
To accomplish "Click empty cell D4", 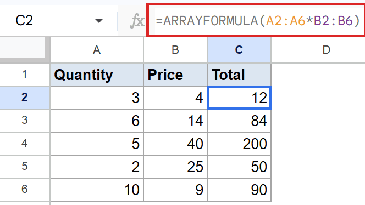I will (318, 144).
